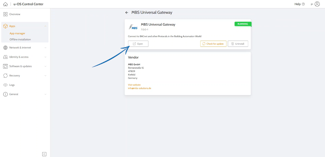Click the language flag icon

pos(312,4)
